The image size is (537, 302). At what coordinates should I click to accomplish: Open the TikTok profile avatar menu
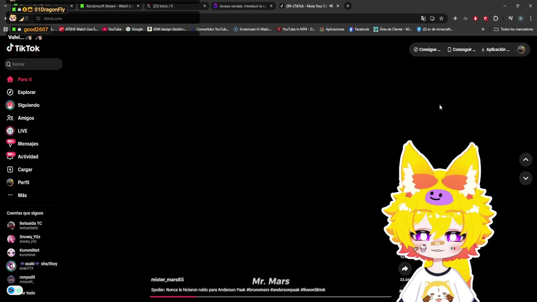(x=521, y=49)
